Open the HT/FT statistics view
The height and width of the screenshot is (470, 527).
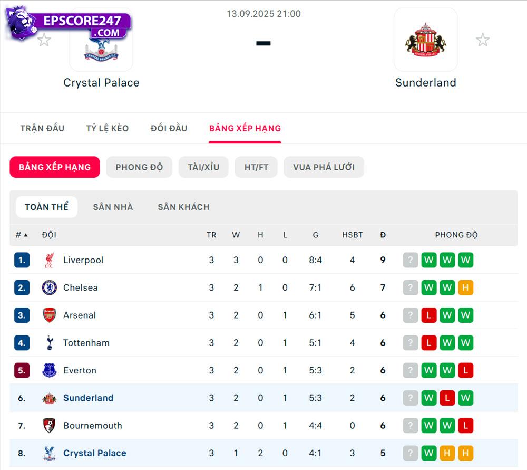(256, 167)
